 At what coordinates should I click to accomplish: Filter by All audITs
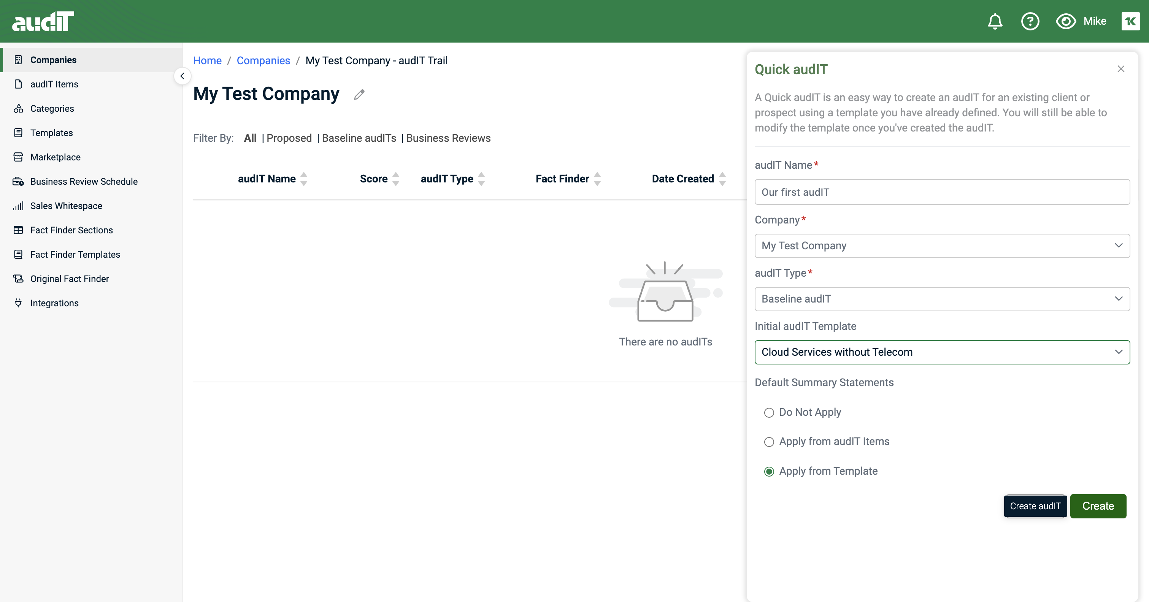(x=250, y=138)
